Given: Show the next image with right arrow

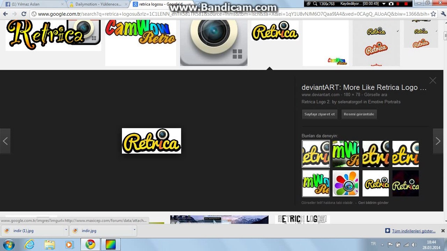Looking at the screenshot, I should point(438,141).
